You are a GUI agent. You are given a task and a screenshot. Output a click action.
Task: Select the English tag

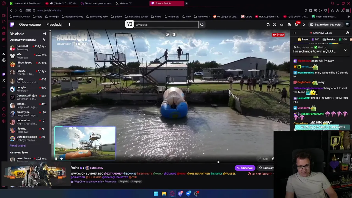pos(123,182)
